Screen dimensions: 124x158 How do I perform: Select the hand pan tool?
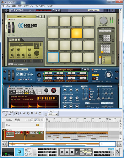(40, 113)
